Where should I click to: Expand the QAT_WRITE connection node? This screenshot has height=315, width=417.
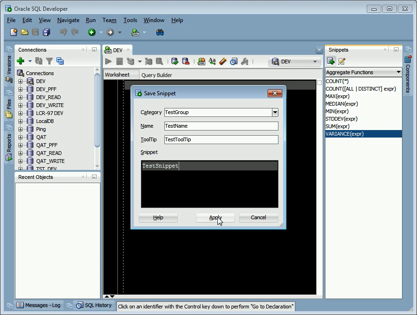click(x=21, y=161)
